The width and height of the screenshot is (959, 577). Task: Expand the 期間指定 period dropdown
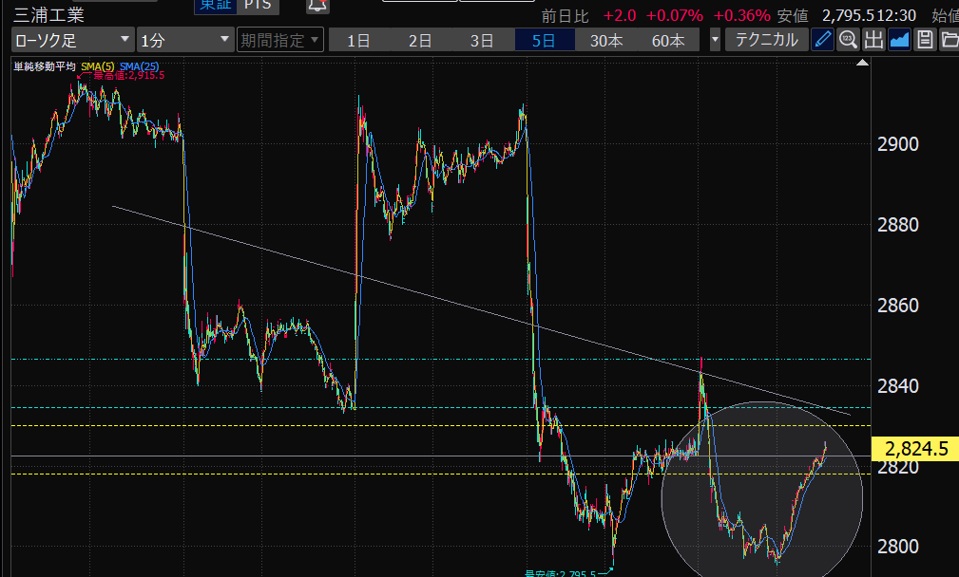280,40
